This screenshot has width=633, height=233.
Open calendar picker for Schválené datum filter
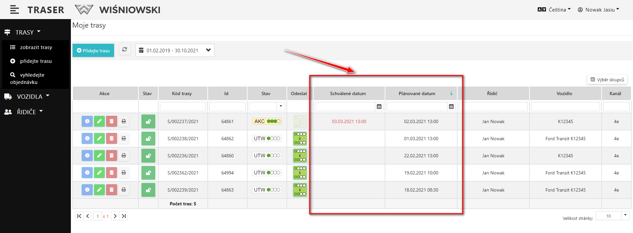379,107
